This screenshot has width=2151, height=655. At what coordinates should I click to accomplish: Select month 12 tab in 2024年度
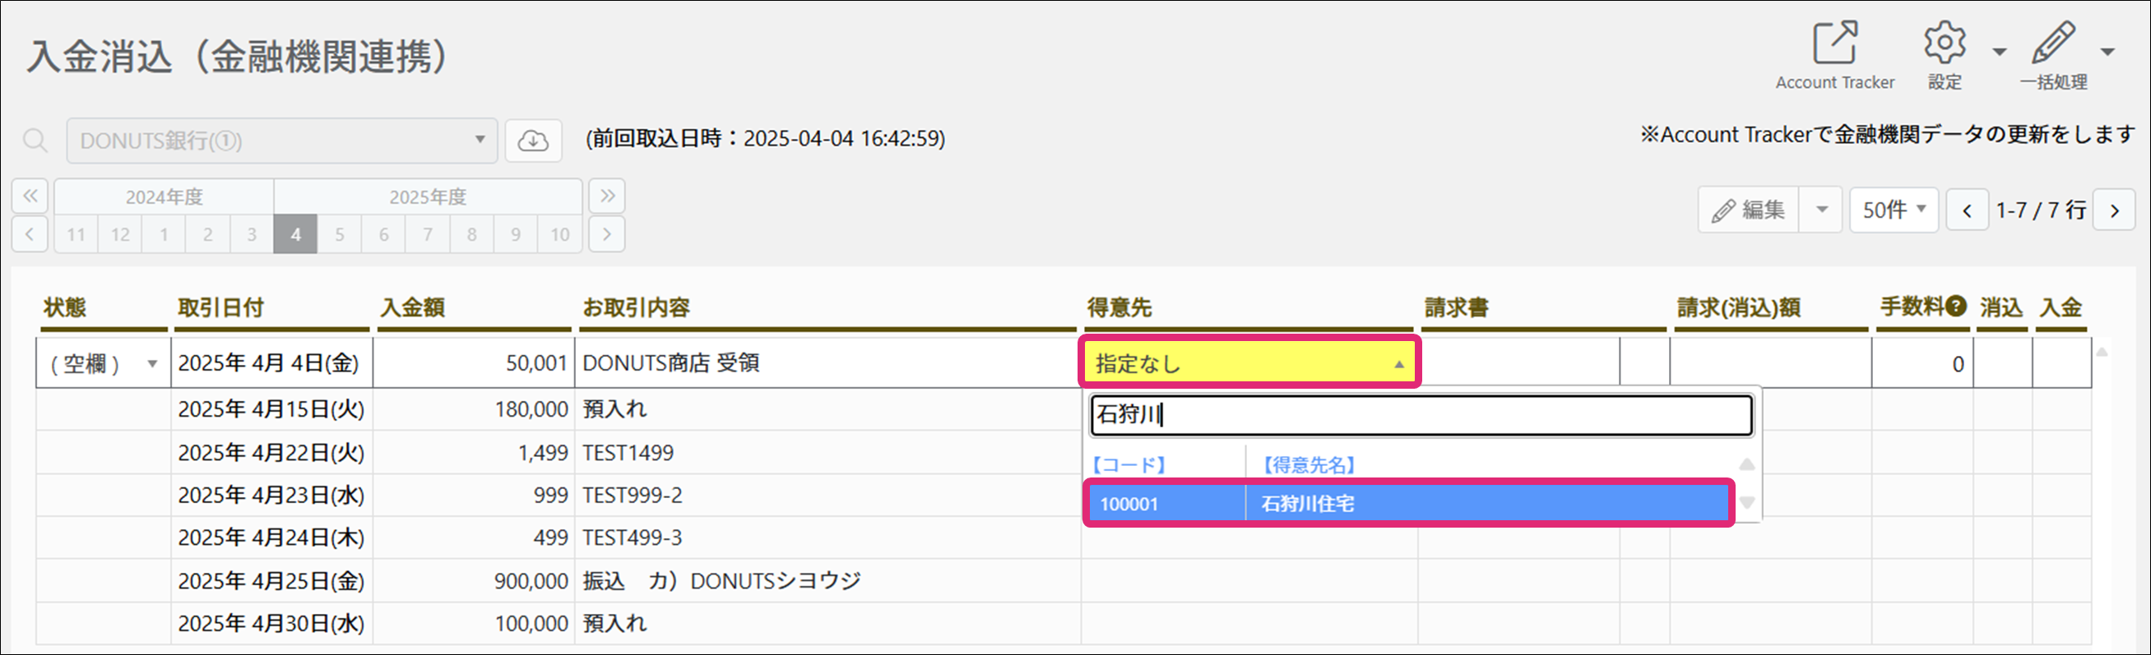pos(120,234)
